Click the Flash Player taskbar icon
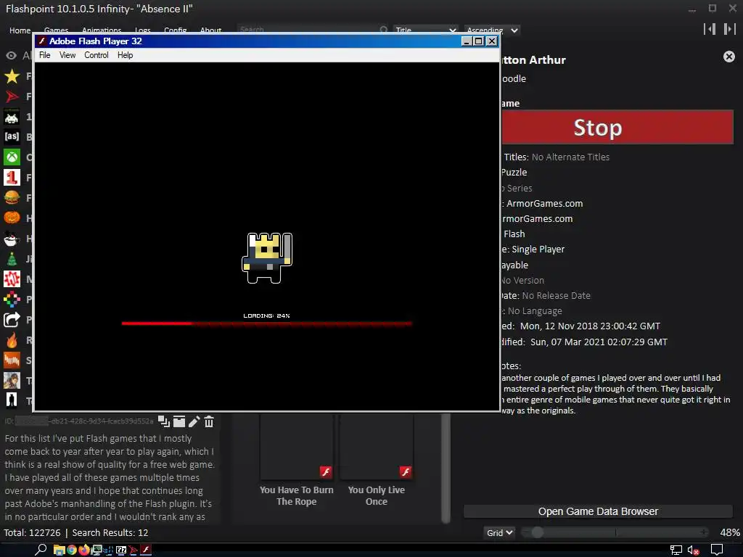Screen dimensions: 743x557 click(x=146, y=550)
